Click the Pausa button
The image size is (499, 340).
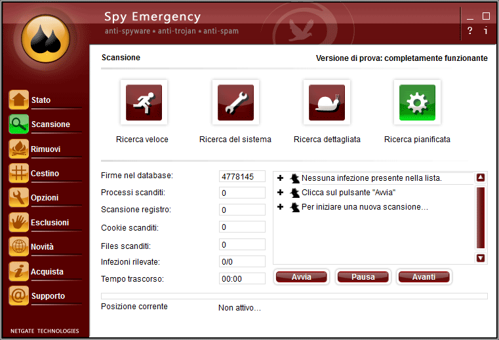pyautogui.click(x=363, y=276)
